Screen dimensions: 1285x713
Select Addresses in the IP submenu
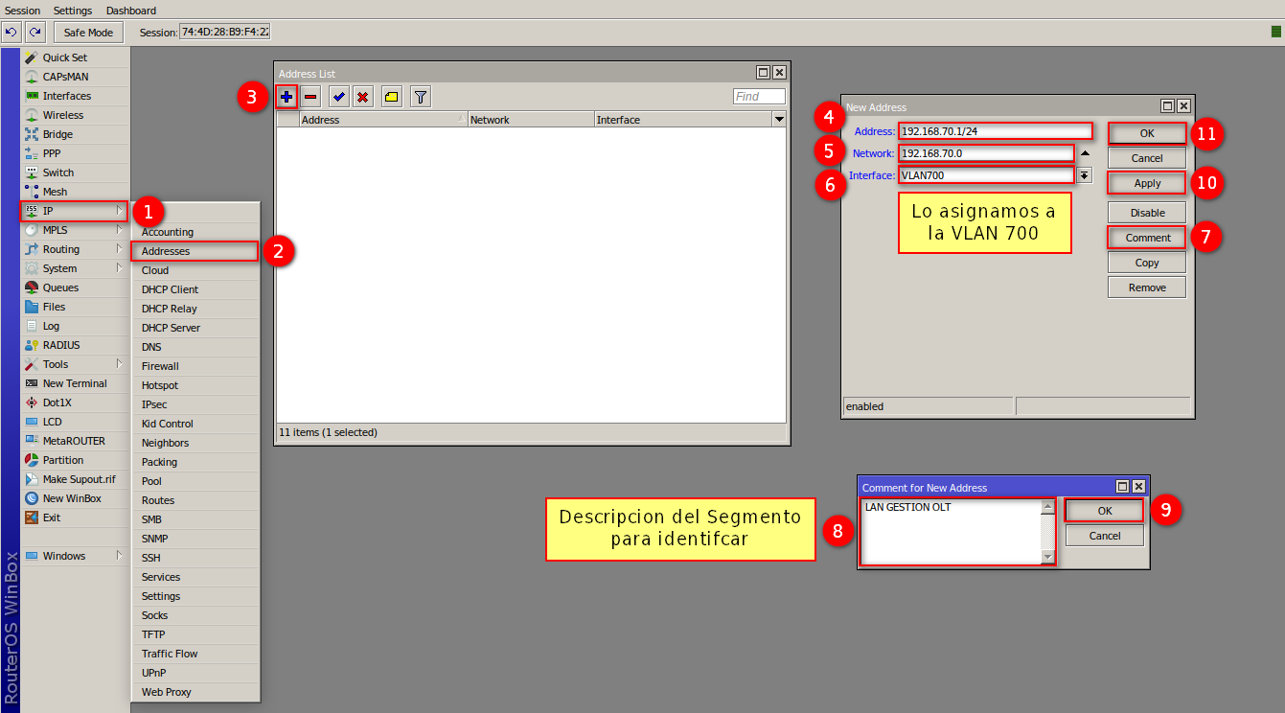click(x=195, y=251)
